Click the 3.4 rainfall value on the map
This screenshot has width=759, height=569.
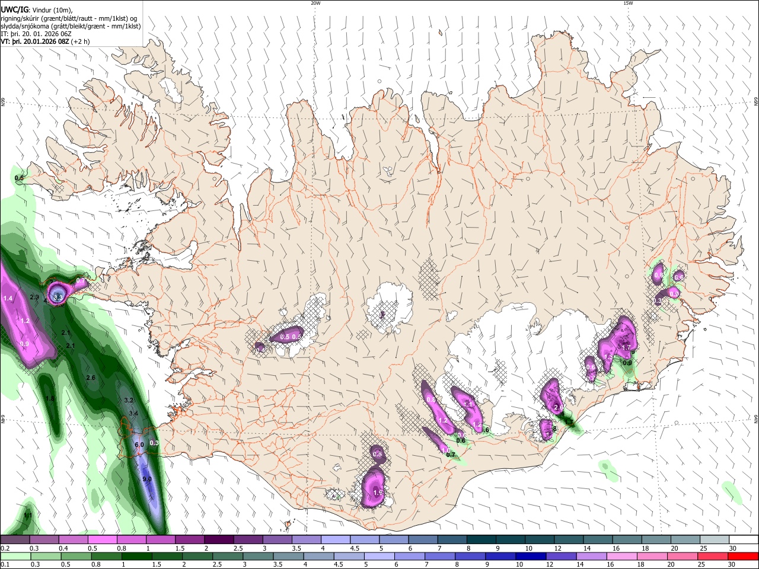[x=133, y=413]
